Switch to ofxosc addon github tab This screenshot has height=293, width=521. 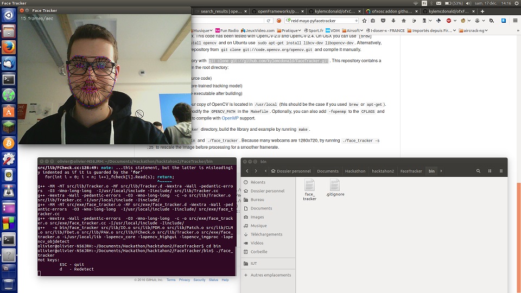point(391,11)
